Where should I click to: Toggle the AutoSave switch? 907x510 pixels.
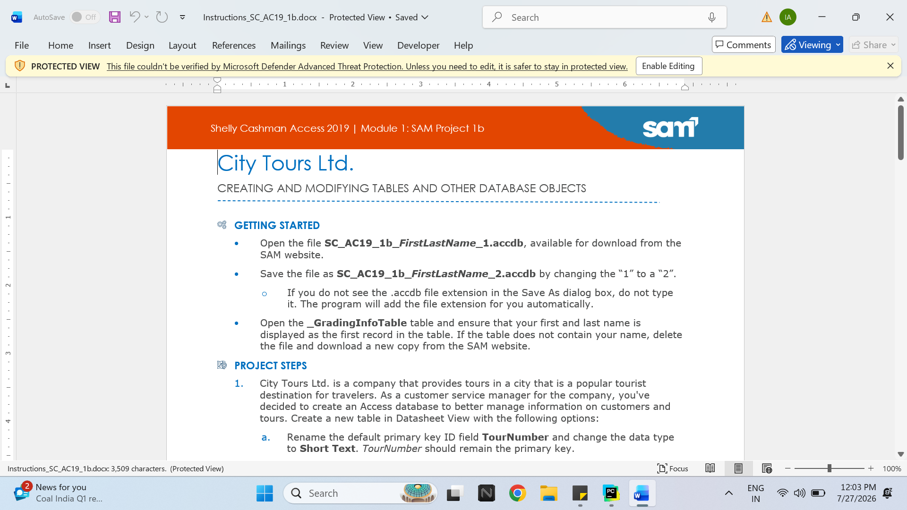85,17
